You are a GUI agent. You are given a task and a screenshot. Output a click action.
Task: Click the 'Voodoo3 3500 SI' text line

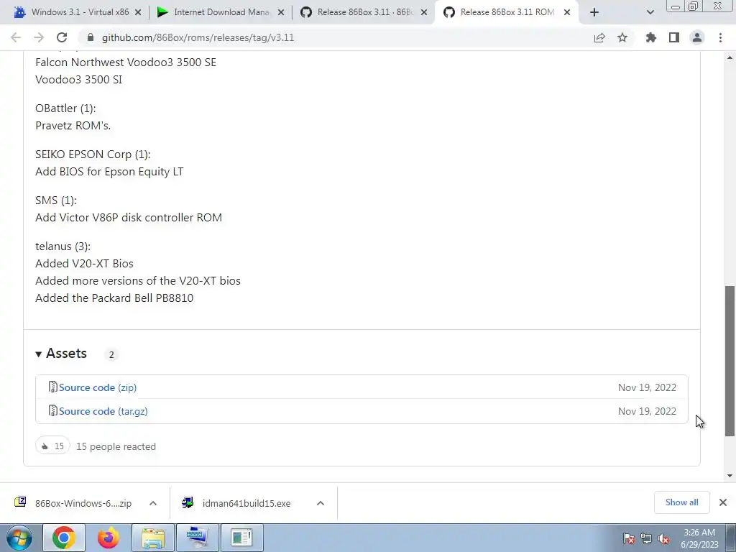coord(79,80)
